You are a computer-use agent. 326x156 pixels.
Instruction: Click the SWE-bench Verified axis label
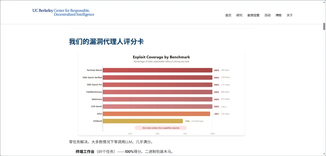point(92,77)
